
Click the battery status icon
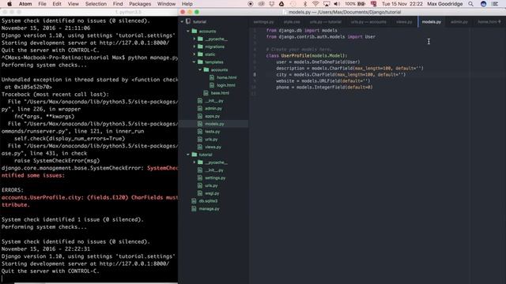pos(361,4)
